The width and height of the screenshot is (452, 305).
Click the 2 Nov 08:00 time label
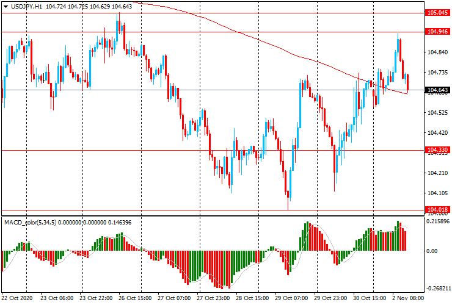[x=407, y=298]
